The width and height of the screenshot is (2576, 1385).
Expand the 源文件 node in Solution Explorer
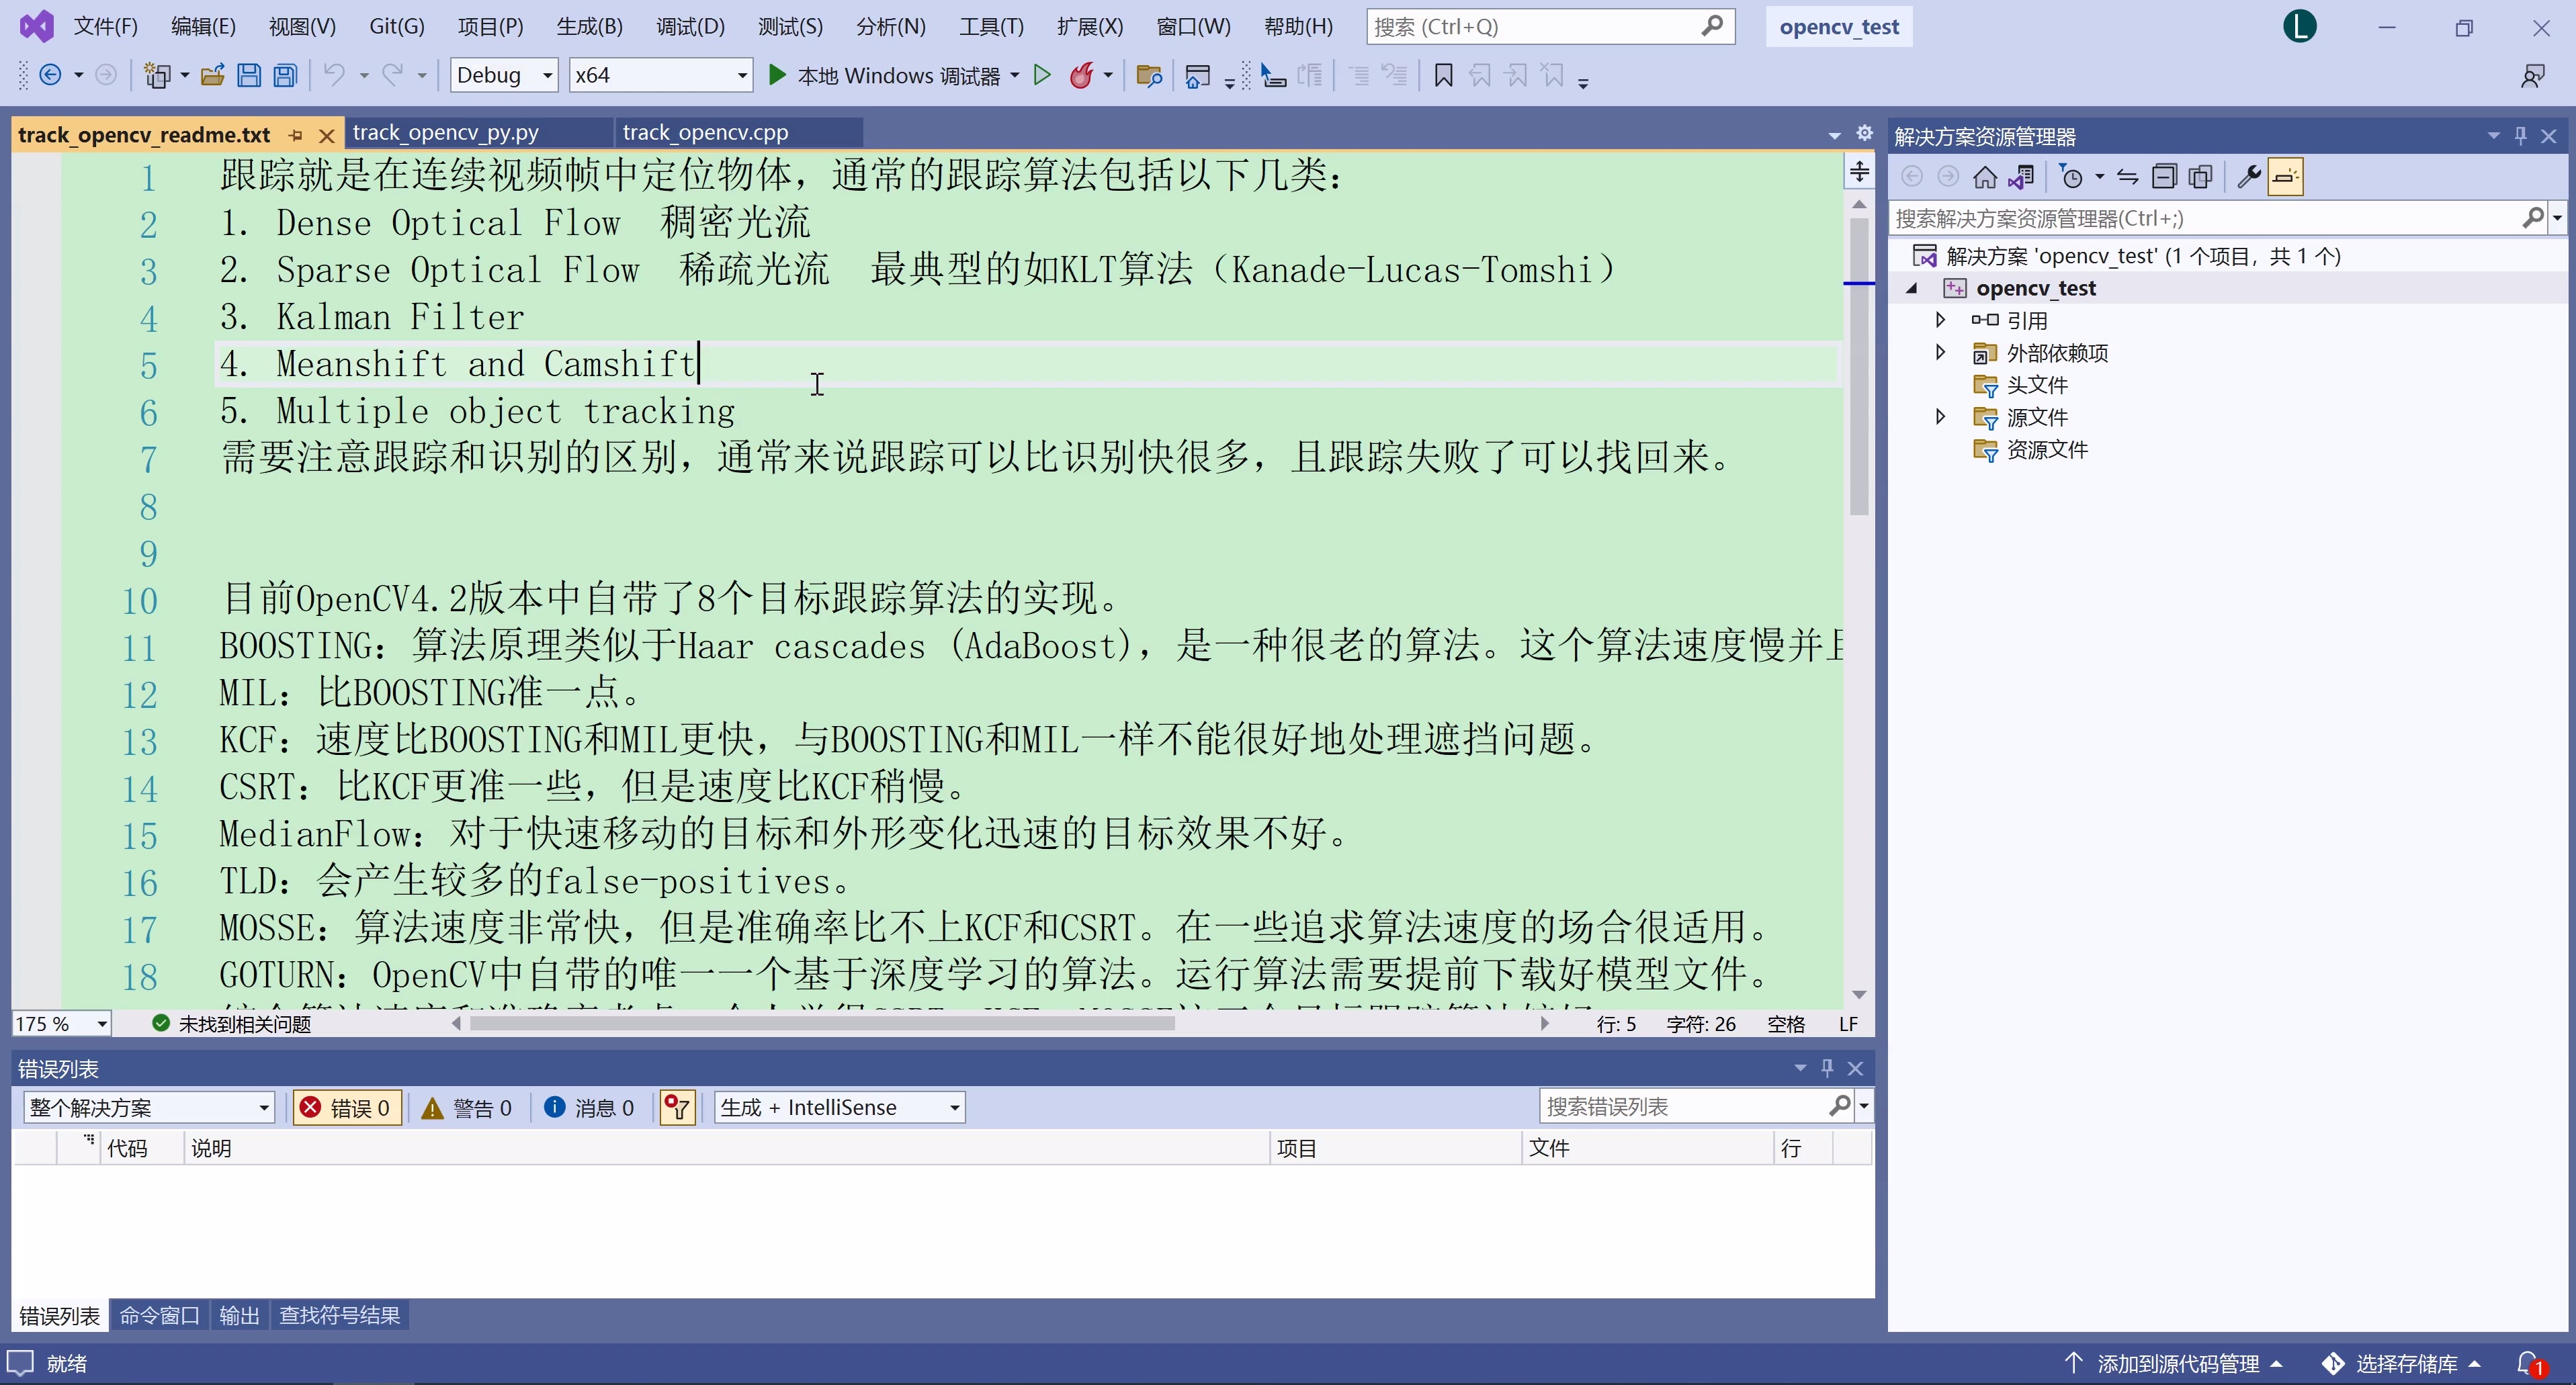[x=1940, y=417]
